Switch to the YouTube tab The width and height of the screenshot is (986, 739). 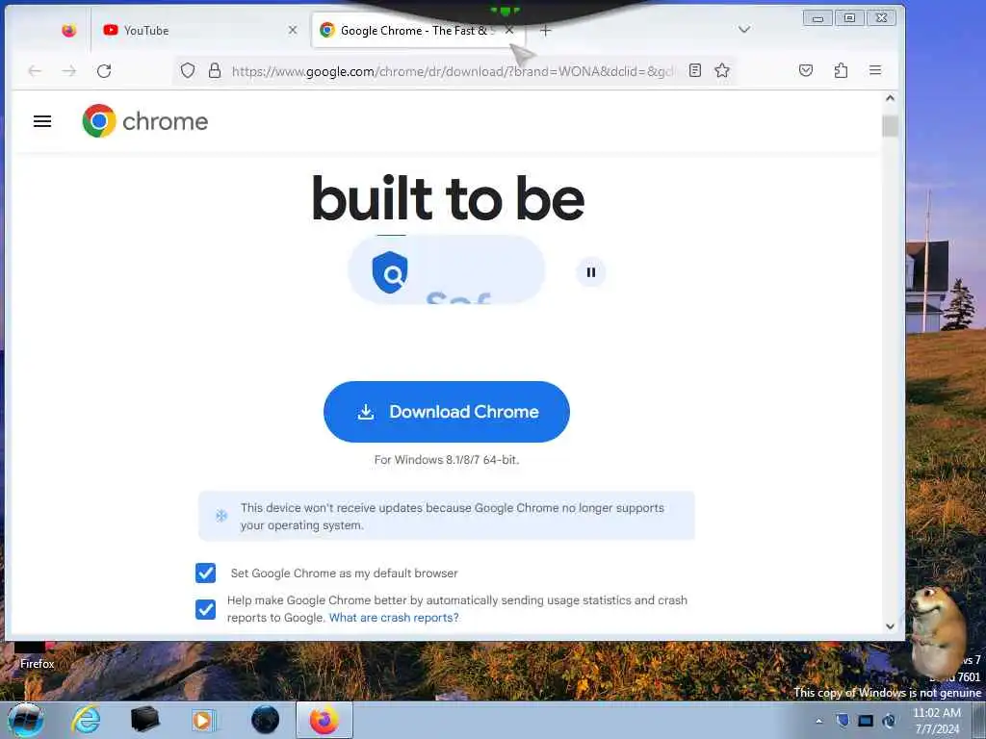200,30
